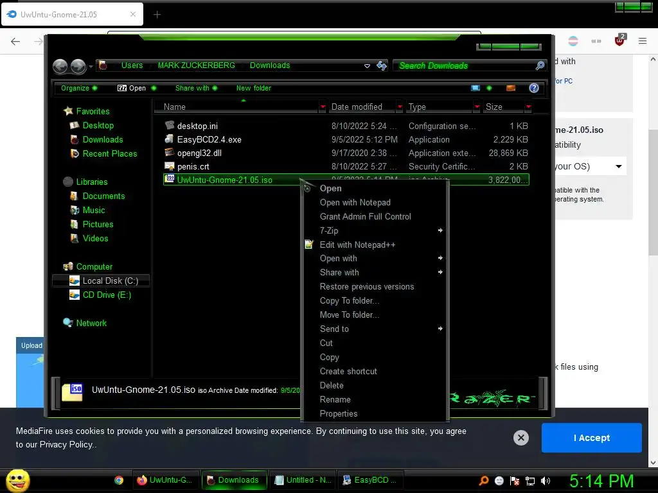Open the browser hamburger menu
Screen dimensions: 658x493
[643, 40]
